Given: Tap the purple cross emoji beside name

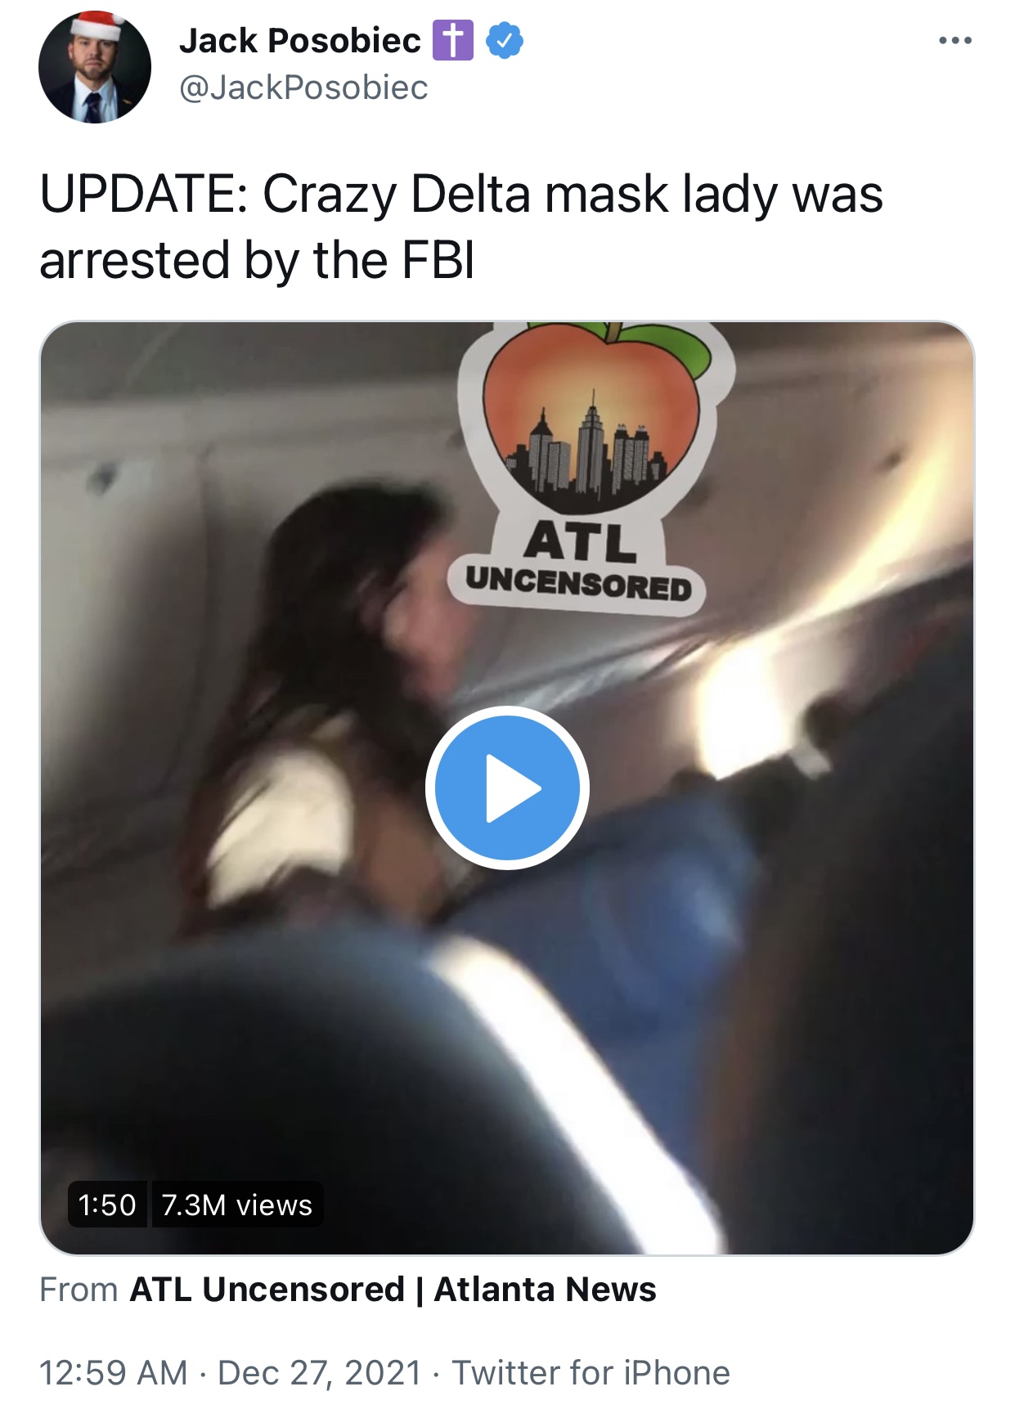Looking at the screenshot, I should [453, 41].
